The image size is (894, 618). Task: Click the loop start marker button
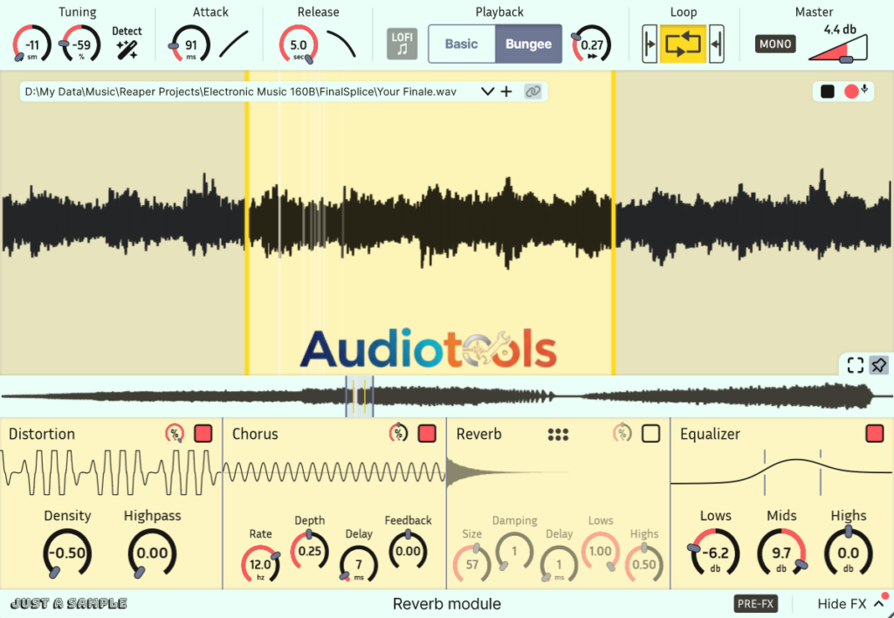(x=650, y=44)
